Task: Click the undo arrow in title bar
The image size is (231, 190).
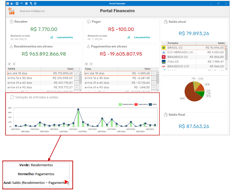Action: pyautogui.click(x=21, y=3)
